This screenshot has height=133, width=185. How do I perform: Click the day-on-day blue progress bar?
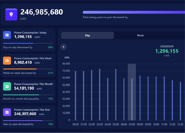(28, 43)
